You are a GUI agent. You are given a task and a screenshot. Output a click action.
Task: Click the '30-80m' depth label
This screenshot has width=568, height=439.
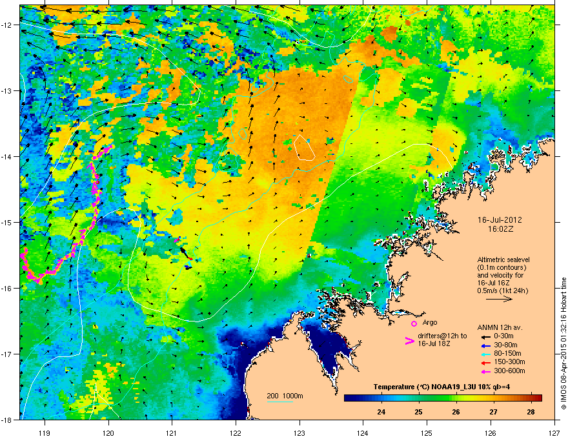point(505,345)
